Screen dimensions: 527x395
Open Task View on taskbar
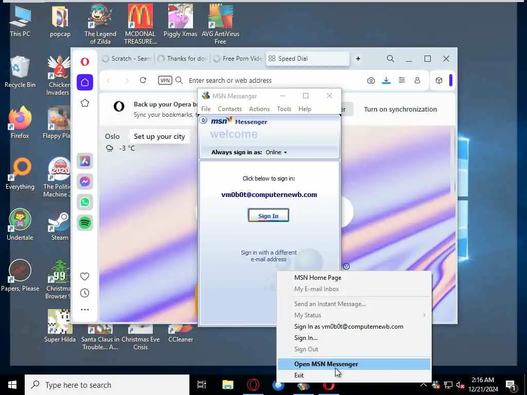[x=202, y=385]
